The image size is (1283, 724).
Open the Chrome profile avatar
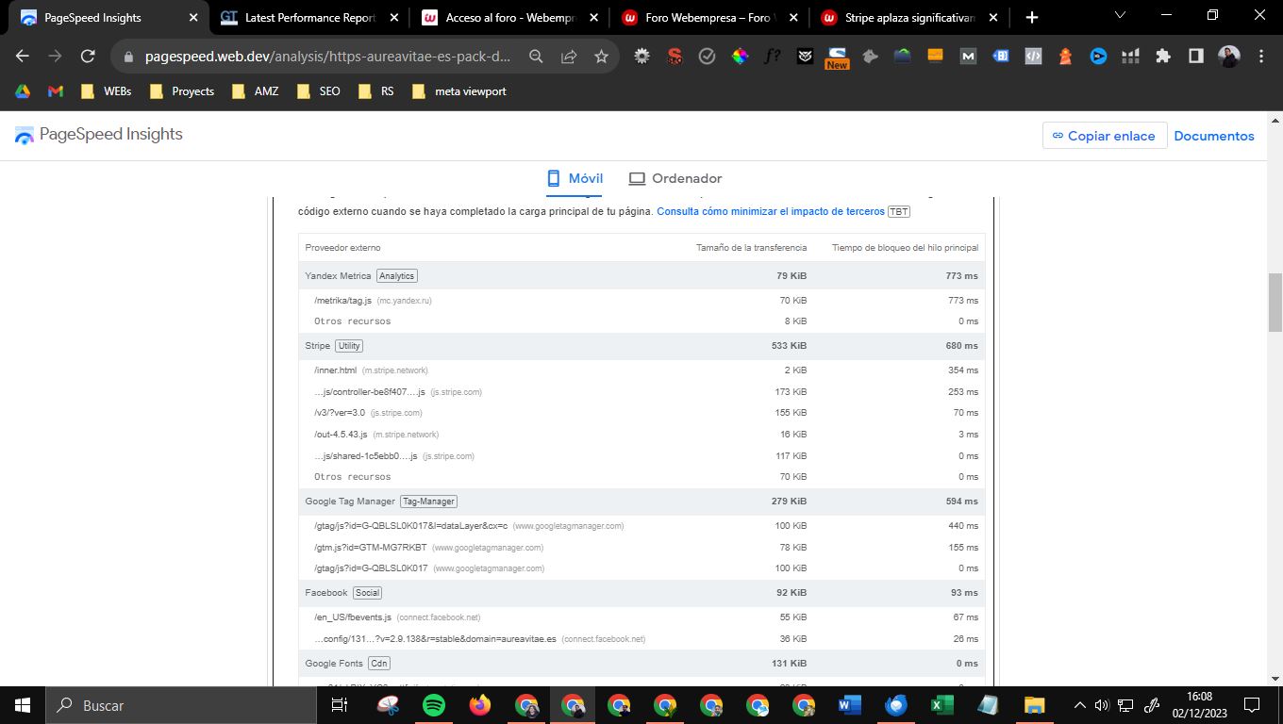[x=1228, y=57]
